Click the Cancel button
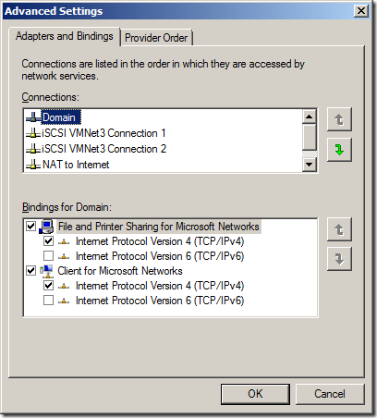 (x=330, y=394)
